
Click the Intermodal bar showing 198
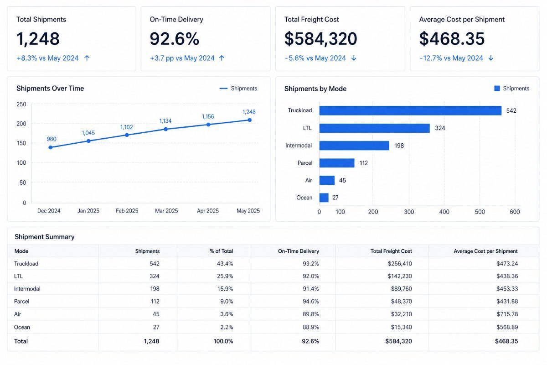354,146
